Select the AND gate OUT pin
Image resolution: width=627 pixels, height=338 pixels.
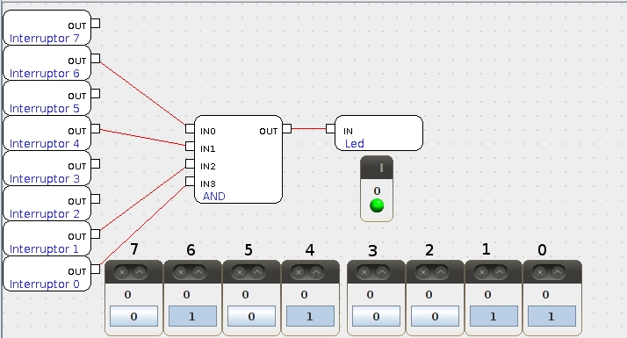(286, 129)
